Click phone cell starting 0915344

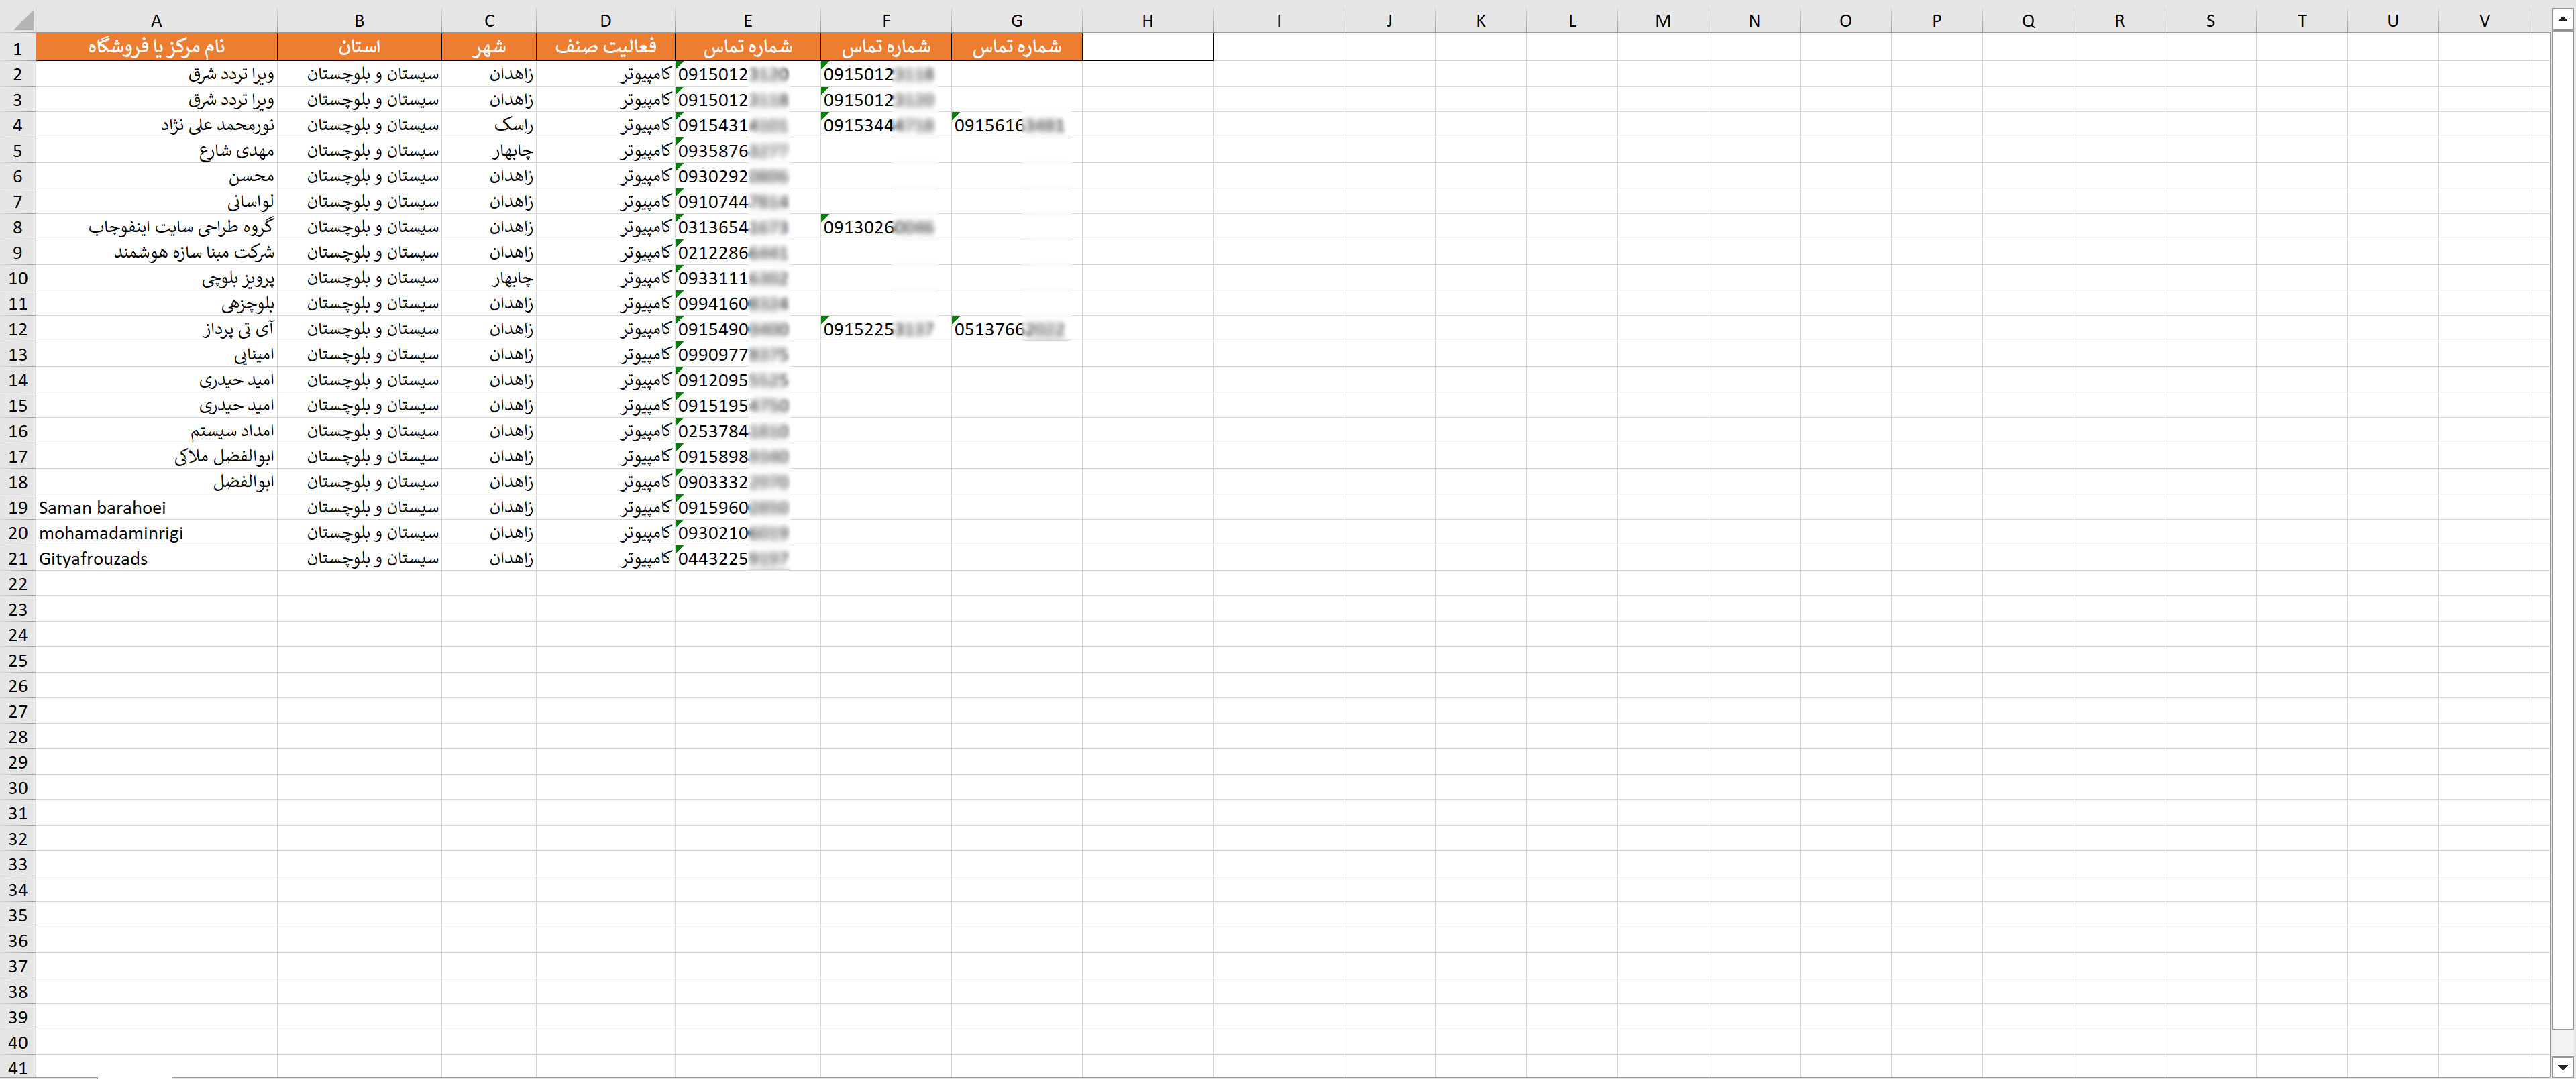coord(886,125)
